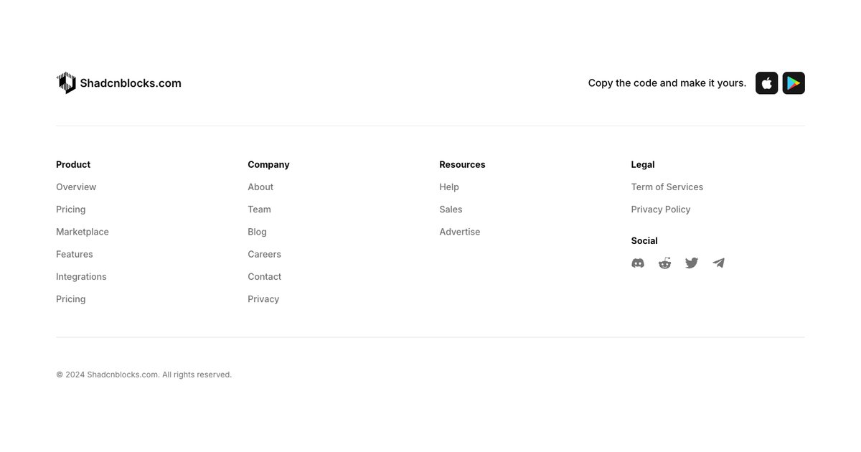The image size is (861, 452).
Task: Open the Advertise link
Action: (x=460, y=232)
